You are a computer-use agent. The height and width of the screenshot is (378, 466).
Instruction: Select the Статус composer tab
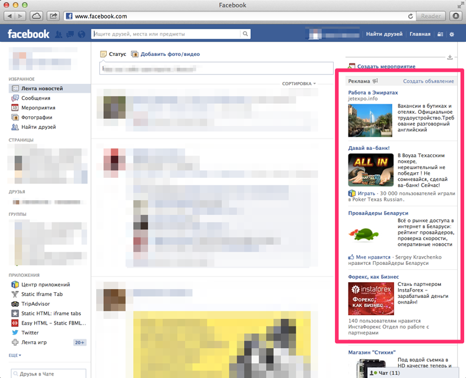[113, 54]
